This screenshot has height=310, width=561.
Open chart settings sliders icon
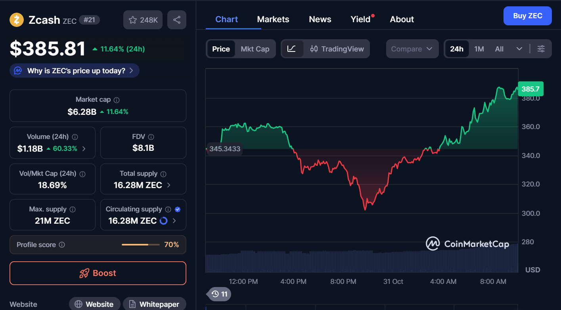click(x=541, y=49)
